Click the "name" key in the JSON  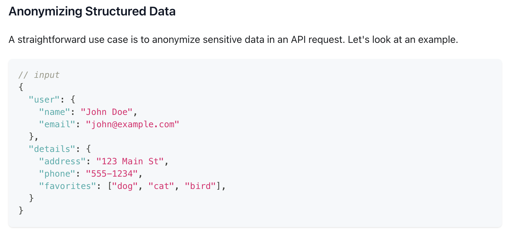coord(55,112)
